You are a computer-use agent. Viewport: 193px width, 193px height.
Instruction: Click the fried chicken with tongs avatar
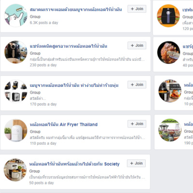tap(169, 53)
